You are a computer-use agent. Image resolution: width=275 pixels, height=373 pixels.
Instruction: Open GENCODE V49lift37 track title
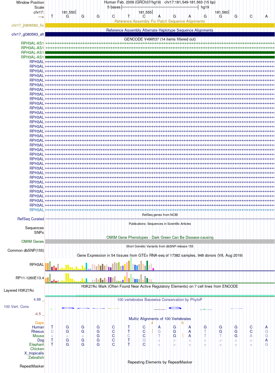(160, 39)
